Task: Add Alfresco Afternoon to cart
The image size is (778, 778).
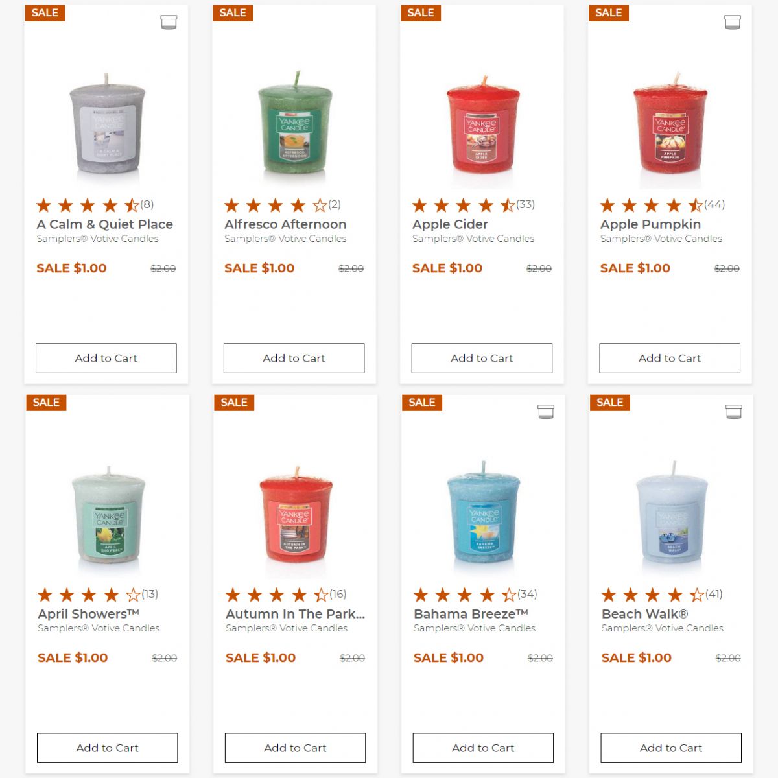Action: [x=294, y=358]
